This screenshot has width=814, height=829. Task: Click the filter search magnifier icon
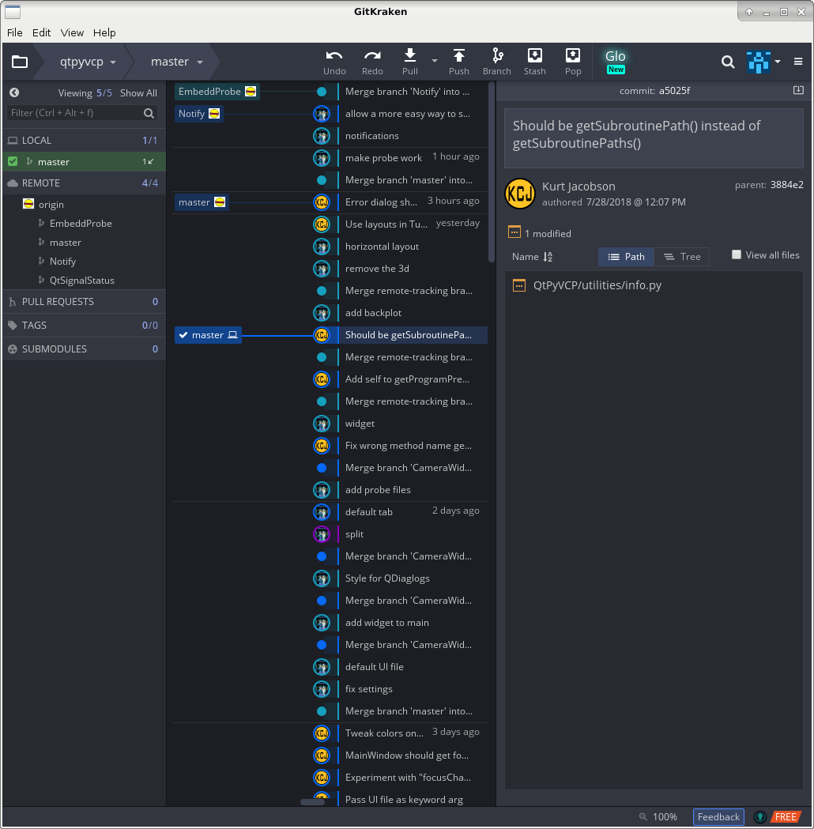click(149, 113)
